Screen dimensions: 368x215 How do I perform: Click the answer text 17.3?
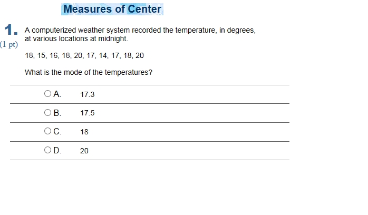(x=88, y=94)
